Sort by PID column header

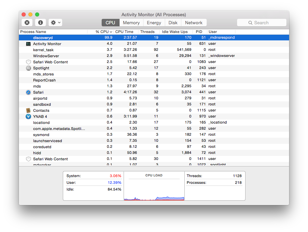click(x=200, y=32)
